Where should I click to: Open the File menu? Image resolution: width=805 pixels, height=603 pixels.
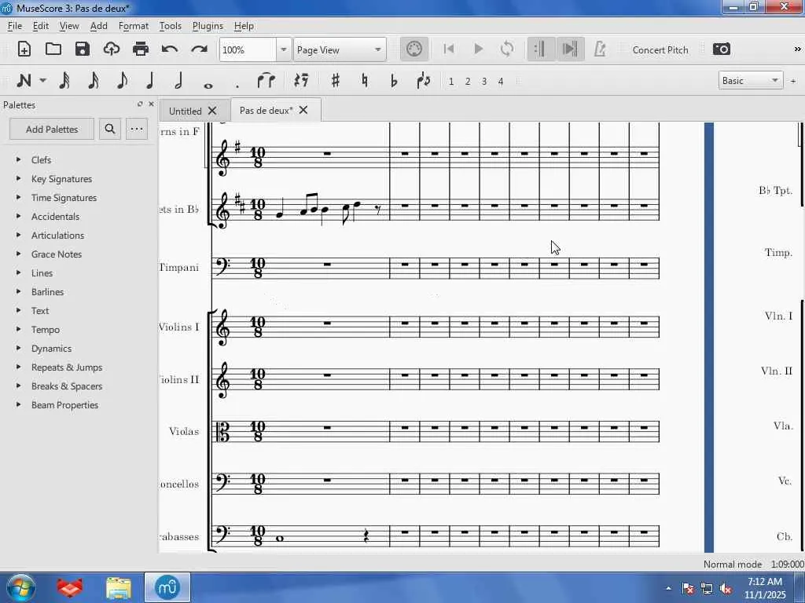tap(14, 26)
